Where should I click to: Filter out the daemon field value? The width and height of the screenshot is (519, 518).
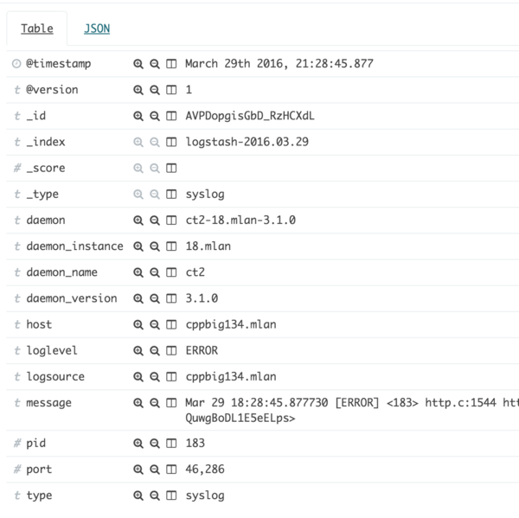pyautogui.click(x=155, y=221)
